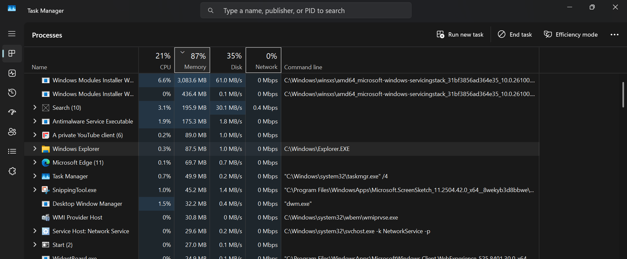This screenshot has height=259, width=627.
Task: Click the YouTube client process icon
Action: (x=46, y=135)
